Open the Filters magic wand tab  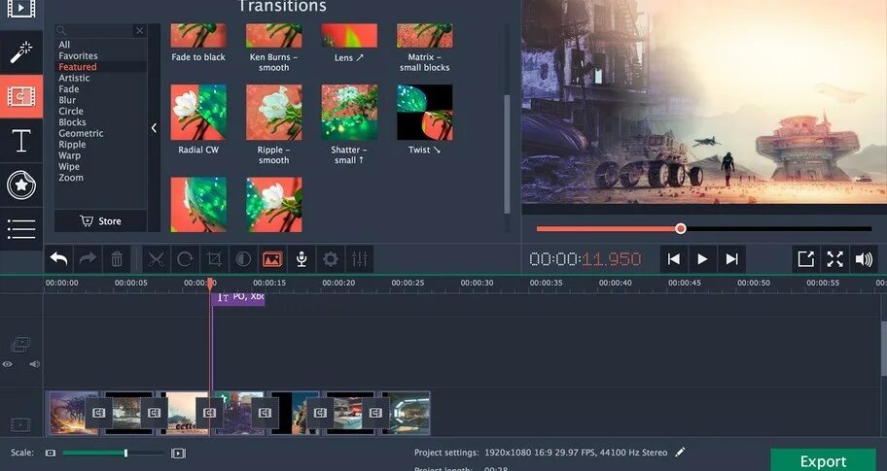(21, 52)
